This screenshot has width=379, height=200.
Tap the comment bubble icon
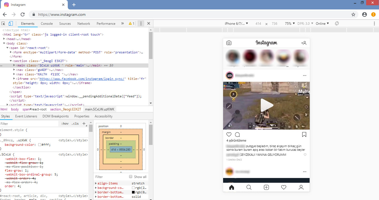click(237, 135)
